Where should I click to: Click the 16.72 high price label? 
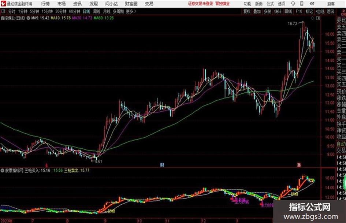click(293, 24)
